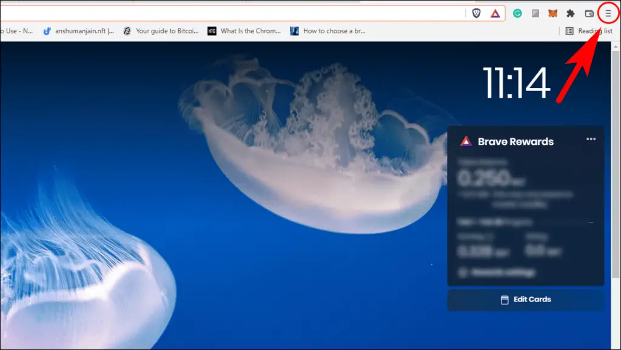Open the 'Your guide to Bitcoi...' bookmark
The image size is (621, 350).
coord(161,31)
